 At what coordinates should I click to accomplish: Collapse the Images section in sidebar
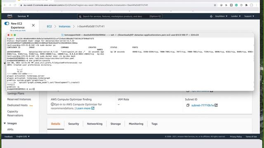5,123
